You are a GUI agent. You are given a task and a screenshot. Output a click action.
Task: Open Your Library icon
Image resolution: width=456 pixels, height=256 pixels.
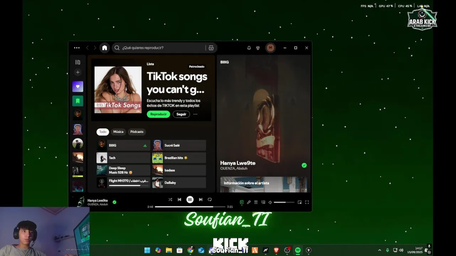coord(77,62)
